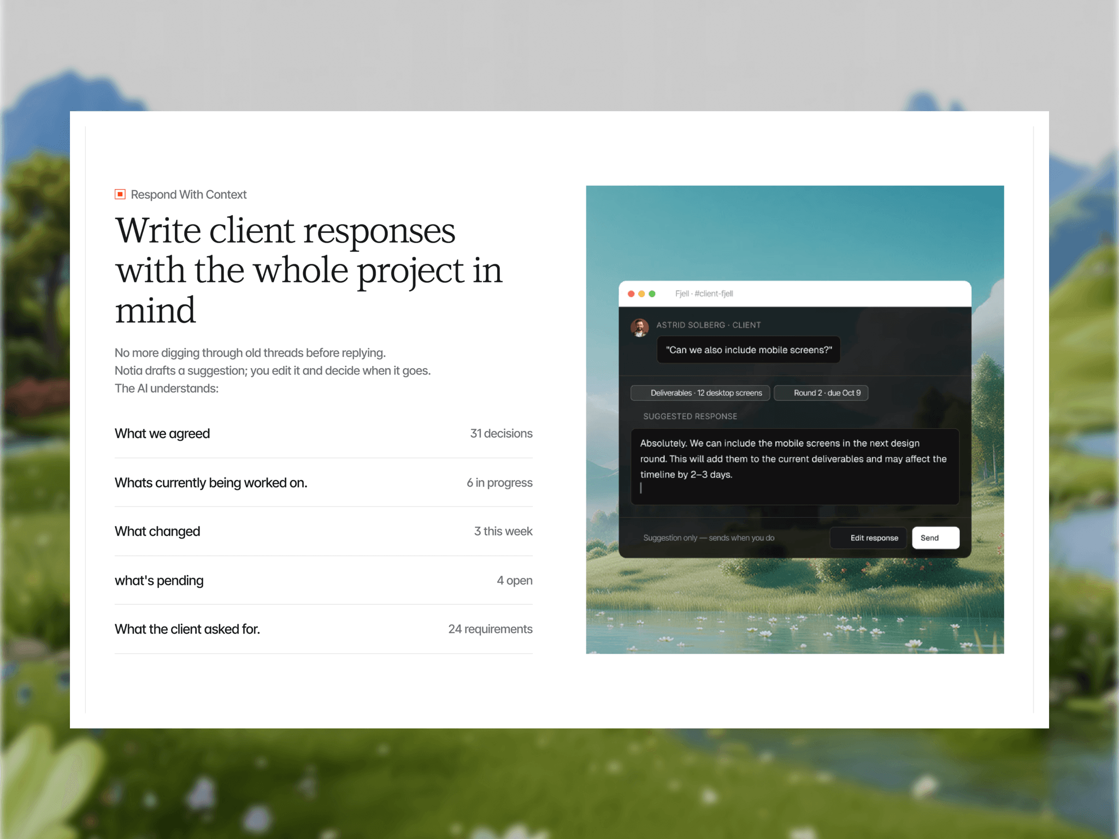This screenshot has width=1119, height=839.
Task: Click the '3 this week' count
Action: 503,531
